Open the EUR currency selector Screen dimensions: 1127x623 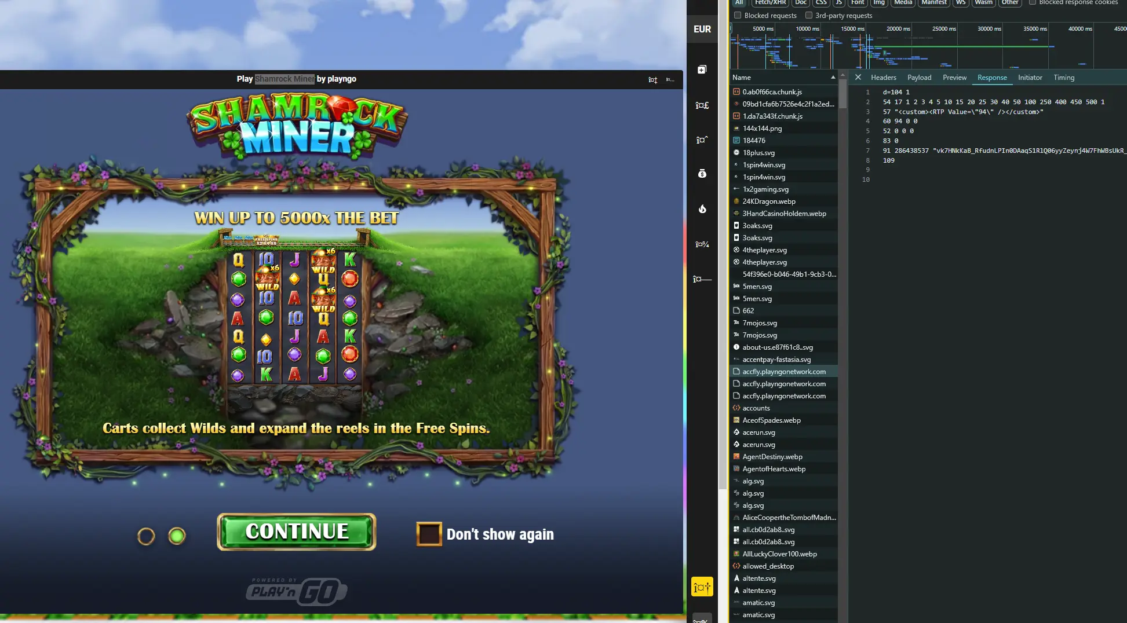click(x=702, y=29)
